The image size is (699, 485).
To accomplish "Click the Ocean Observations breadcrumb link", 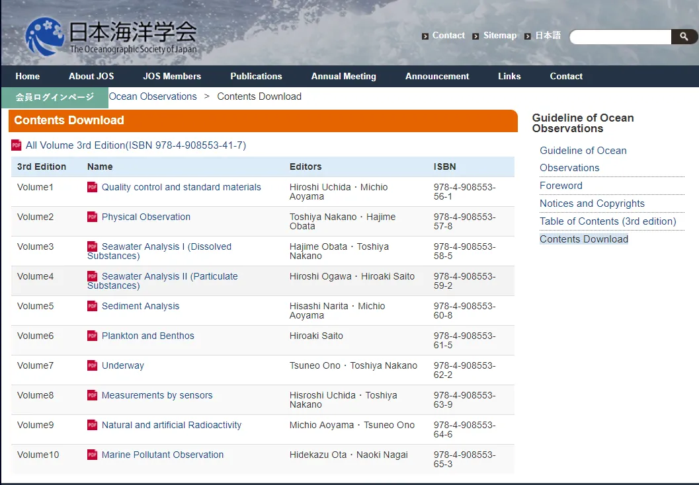I will tap(153, 96).
